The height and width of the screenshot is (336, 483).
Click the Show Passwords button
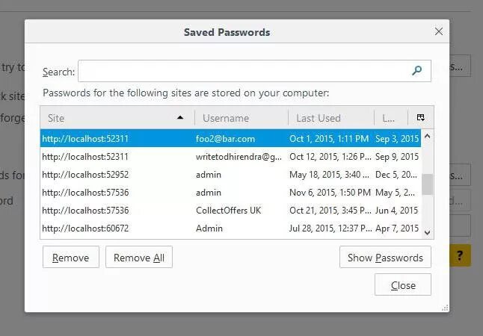coord(385,258)
